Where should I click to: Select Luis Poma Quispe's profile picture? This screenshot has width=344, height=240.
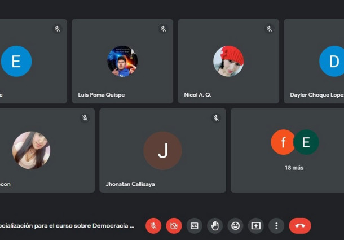click(x=122, y=61)
